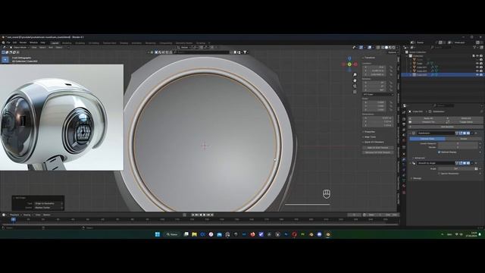Click the subdivision Render levels slider
The height and width of the screenshot is (273, 485).
point(458,147)
